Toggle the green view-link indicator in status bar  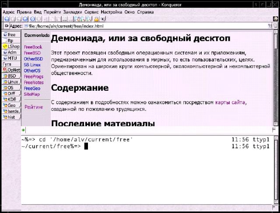pyautogui.click(x=23, y=130)
